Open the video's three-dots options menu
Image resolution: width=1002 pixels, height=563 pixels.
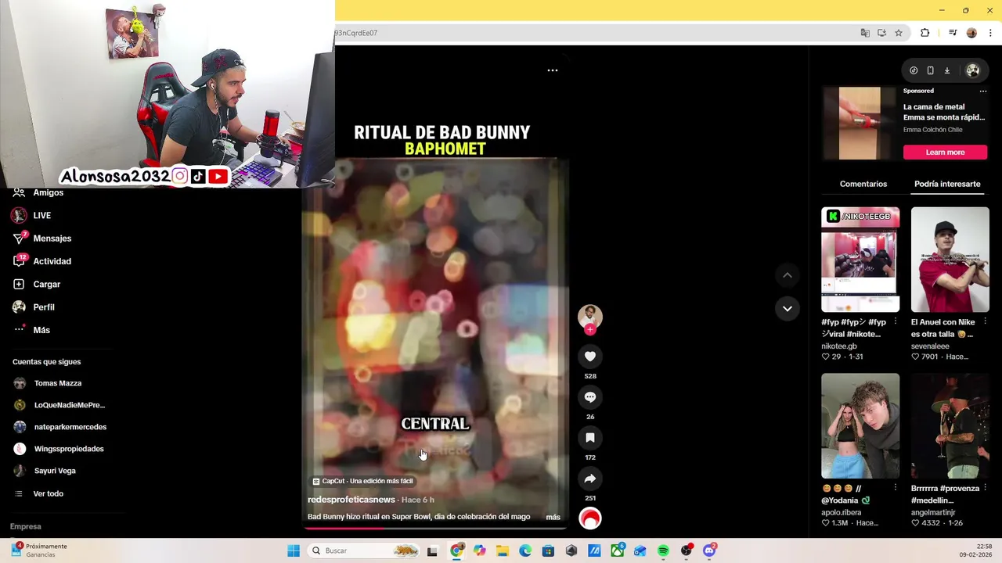[x=553, y=70]
